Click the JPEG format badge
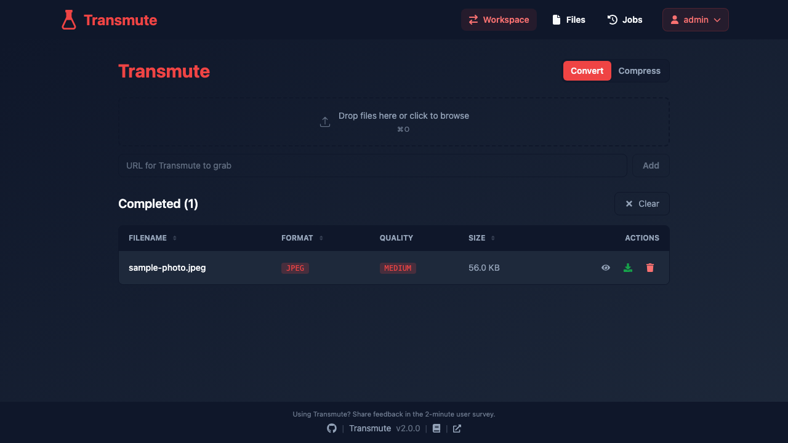 [x=295, y=268]
